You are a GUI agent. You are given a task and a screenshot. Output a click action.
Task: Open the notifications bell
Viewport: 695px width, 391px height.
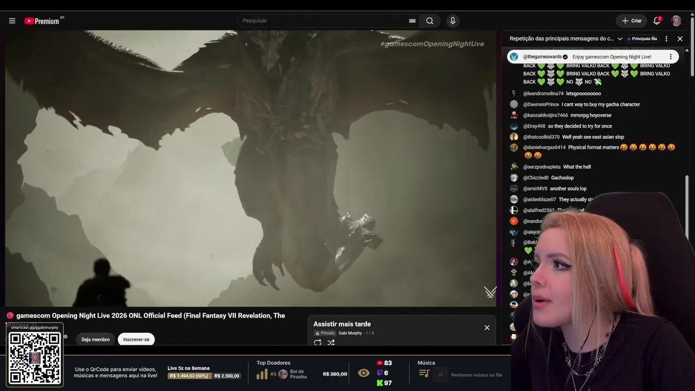657,21
